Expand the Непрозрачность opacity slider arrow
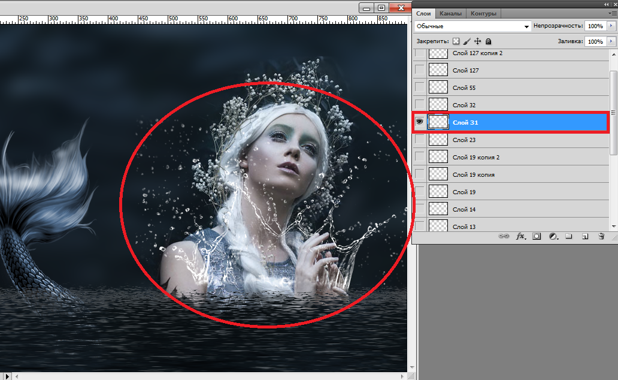The image size is (618, 380). click(x=611, y=26)
